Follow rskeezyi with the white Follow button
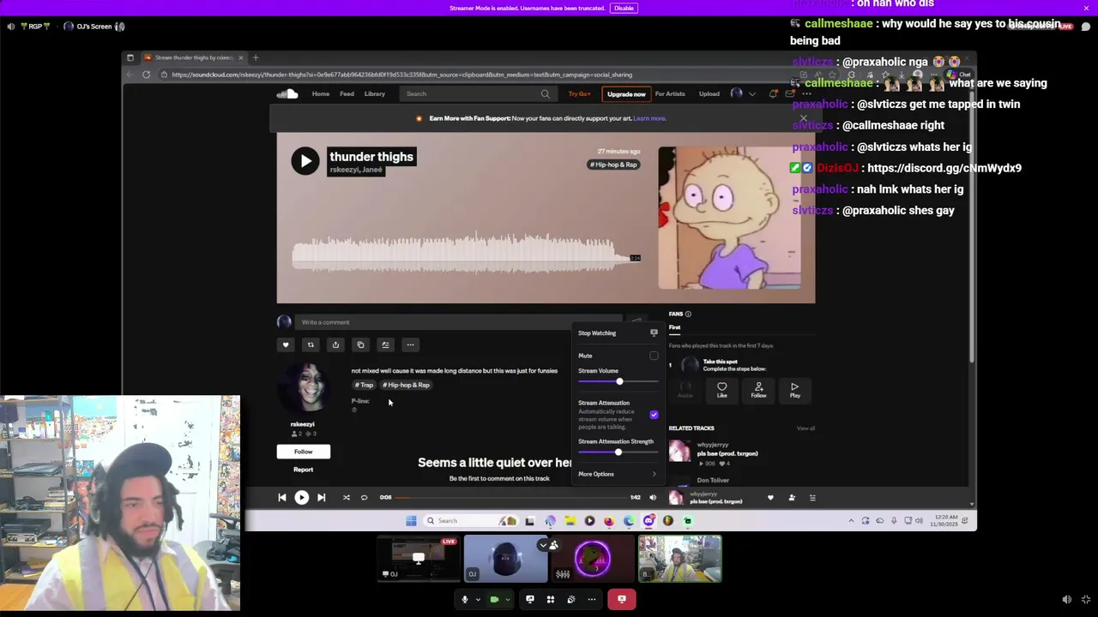The image size is (1098, 617). click(304, 452)
